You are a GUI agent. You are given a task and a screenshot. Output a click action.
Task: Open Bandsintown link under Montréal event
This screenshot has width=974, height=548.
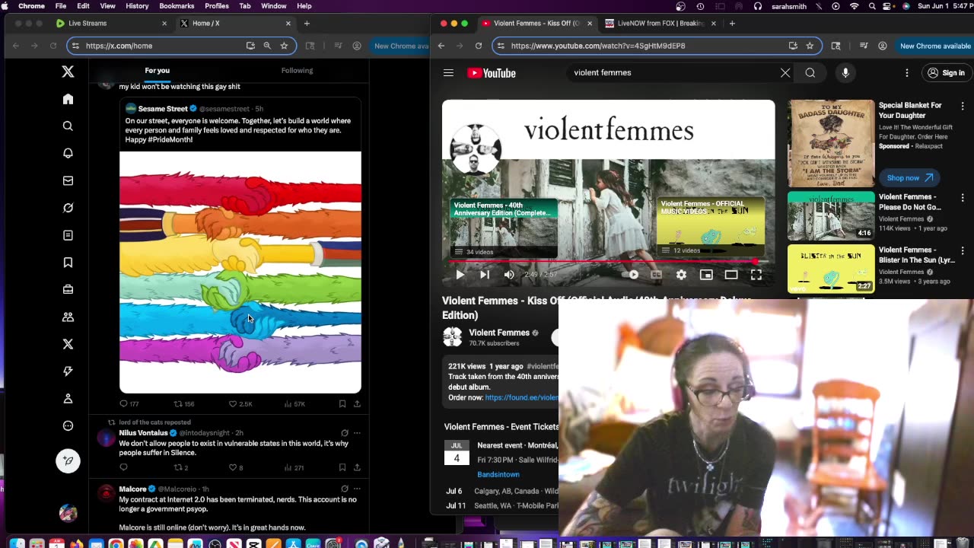[x=498, y=474]
